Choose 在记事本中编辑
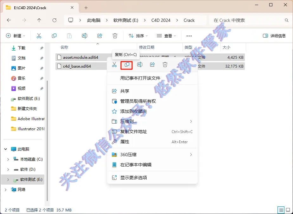This screenshot has width=293, height=214. coord(152,165)
